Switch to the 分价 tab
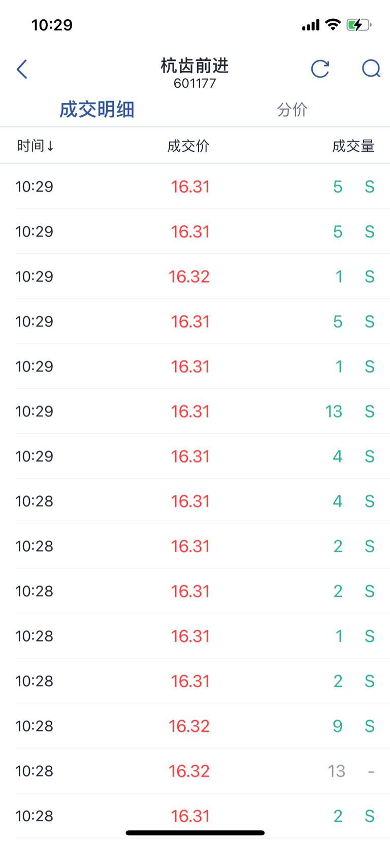The width and height of the screenshot is (390, 844). coord(292,110)
